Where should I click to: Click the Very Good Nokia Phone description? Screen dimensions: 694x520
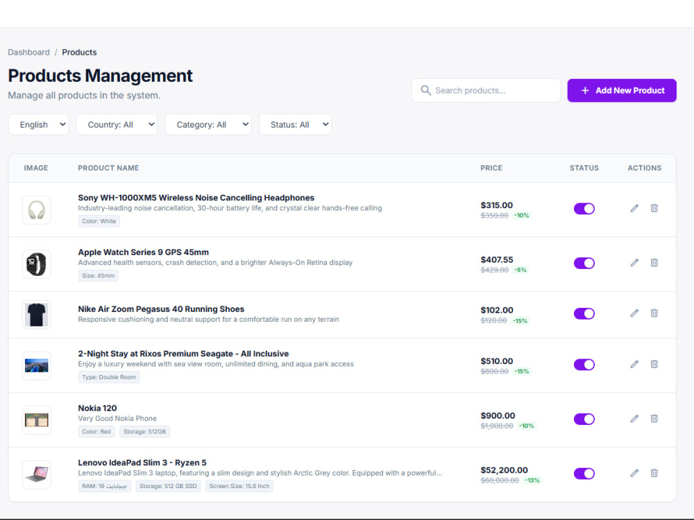point(117,418)
